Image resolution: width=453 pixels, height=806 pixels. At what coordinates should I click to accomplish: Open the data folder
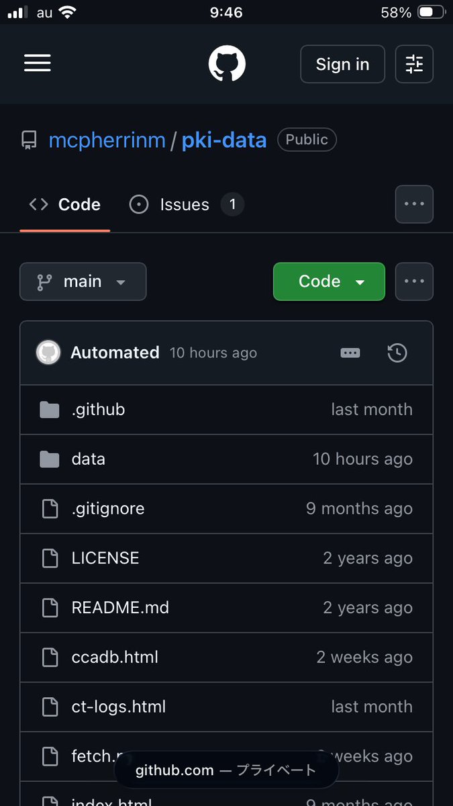pyautogui.click(x=89, y=459)
